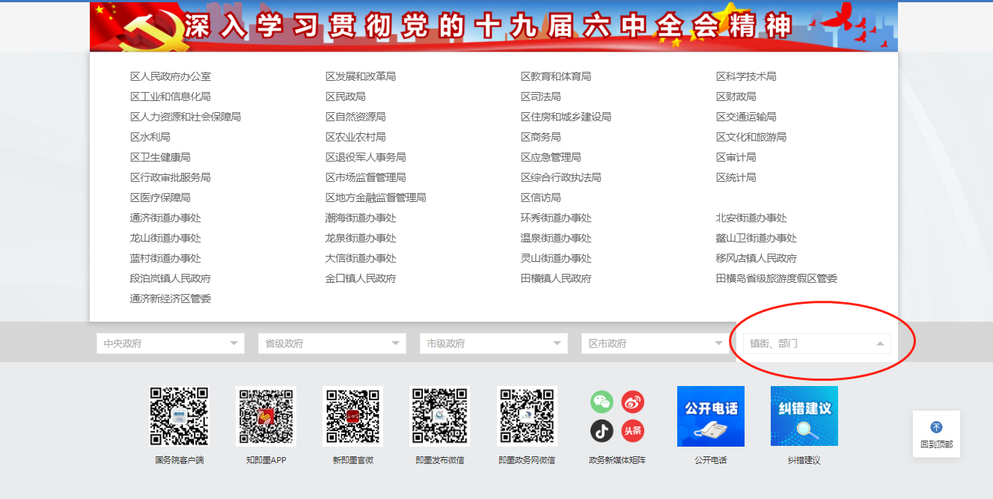993x499 pixels.
Task: Open the 纠错建议 magnifier image
Action: pyautogui.click(x=804, y=416)
